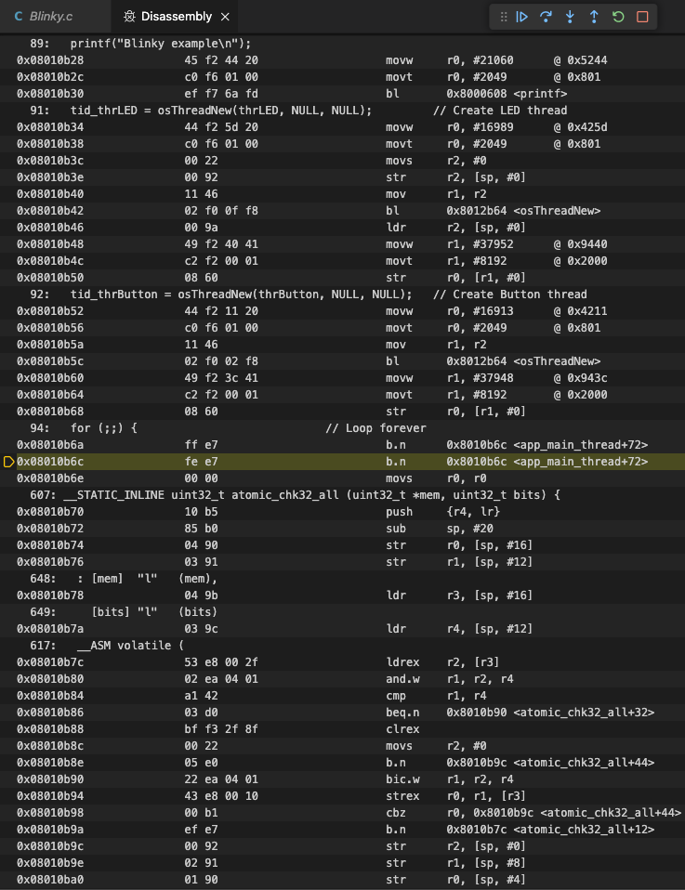Click movs r2, #0 at 0x08010b3c
This screenshot has height=890, width=685.
click(x=342, y=161)
